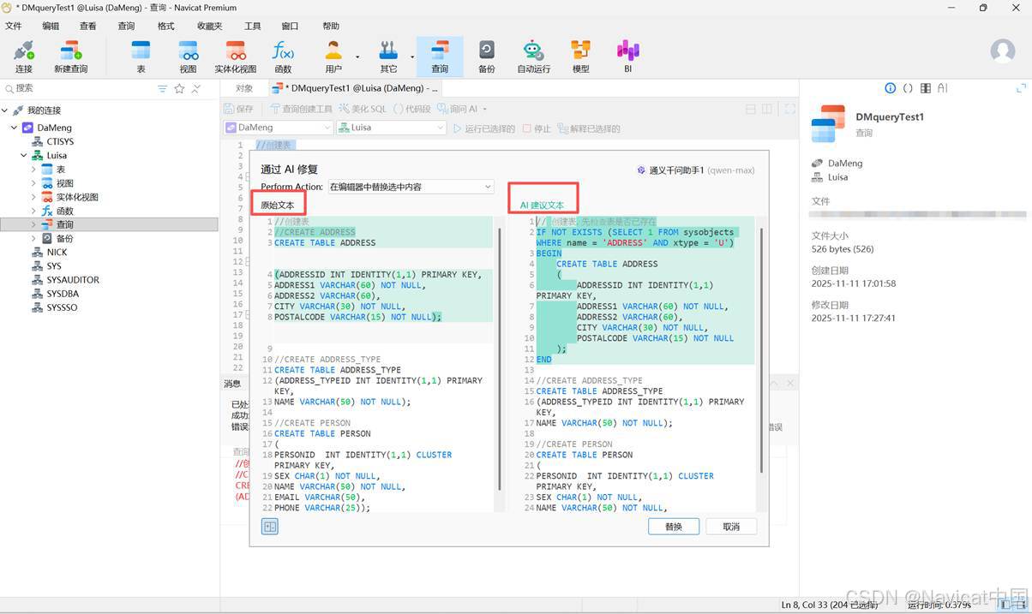
Task: Click the filter icon beside search
Action: pyautogui.click(x=162, y=89)
